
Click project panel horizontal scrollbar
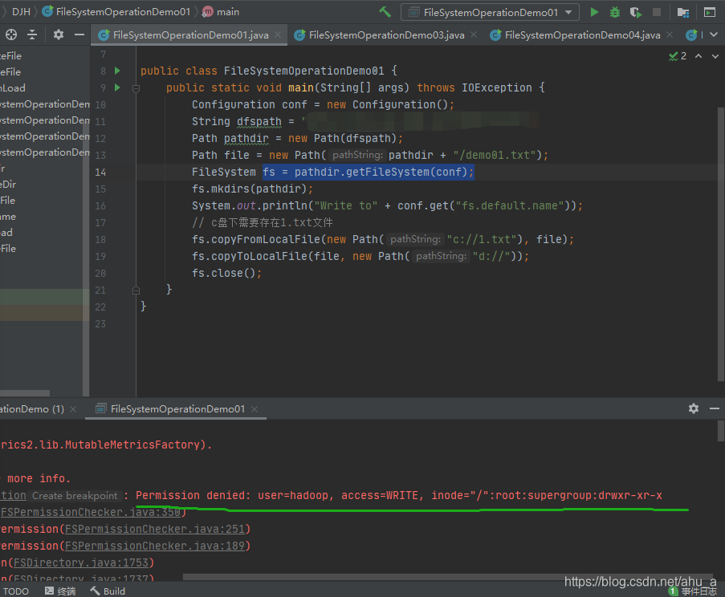pos(25,393)
